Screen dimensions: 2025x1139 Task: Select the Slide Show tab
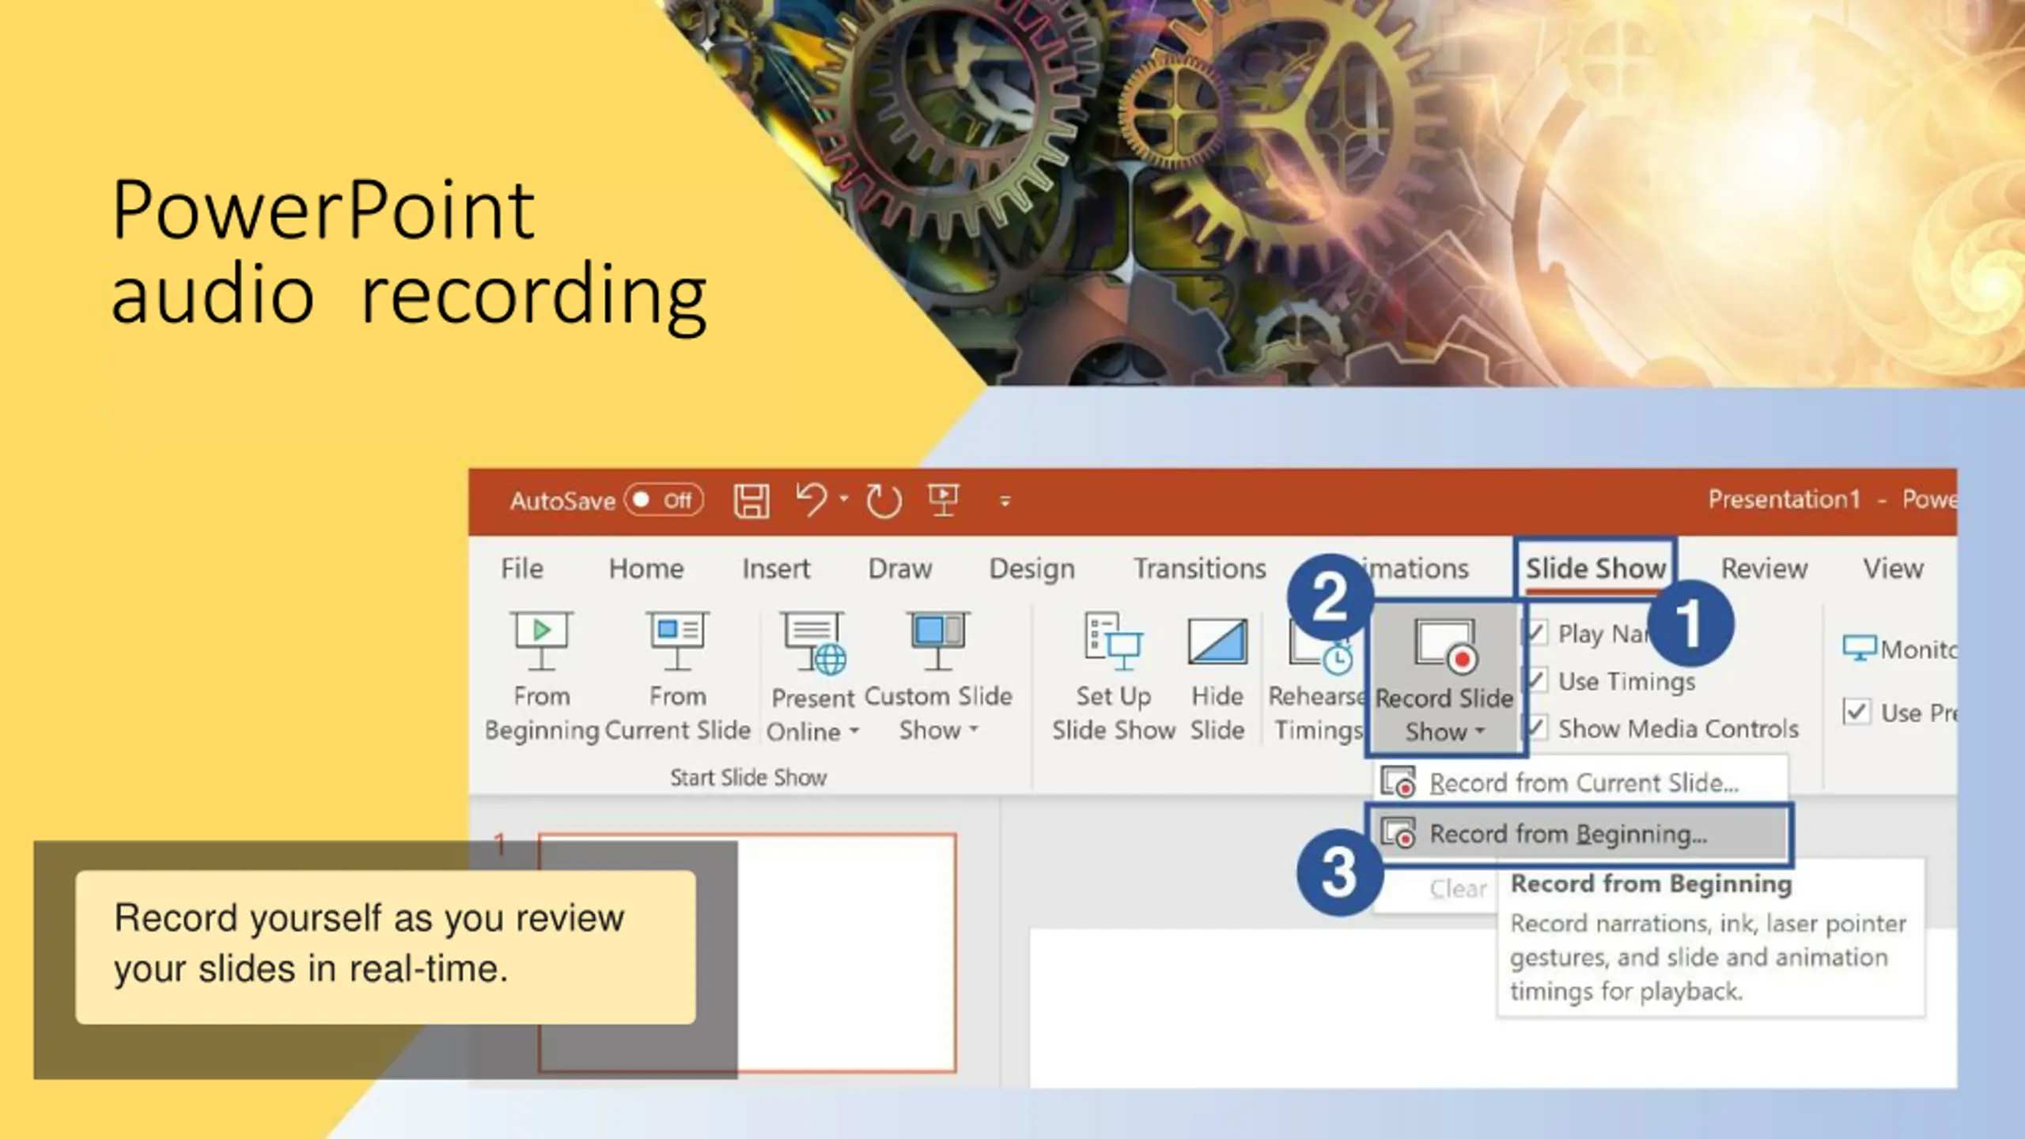coord(1595,568)
